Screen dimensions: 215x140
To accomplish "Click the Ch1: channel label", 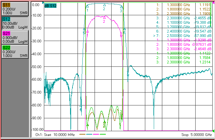I will point(39,135).
